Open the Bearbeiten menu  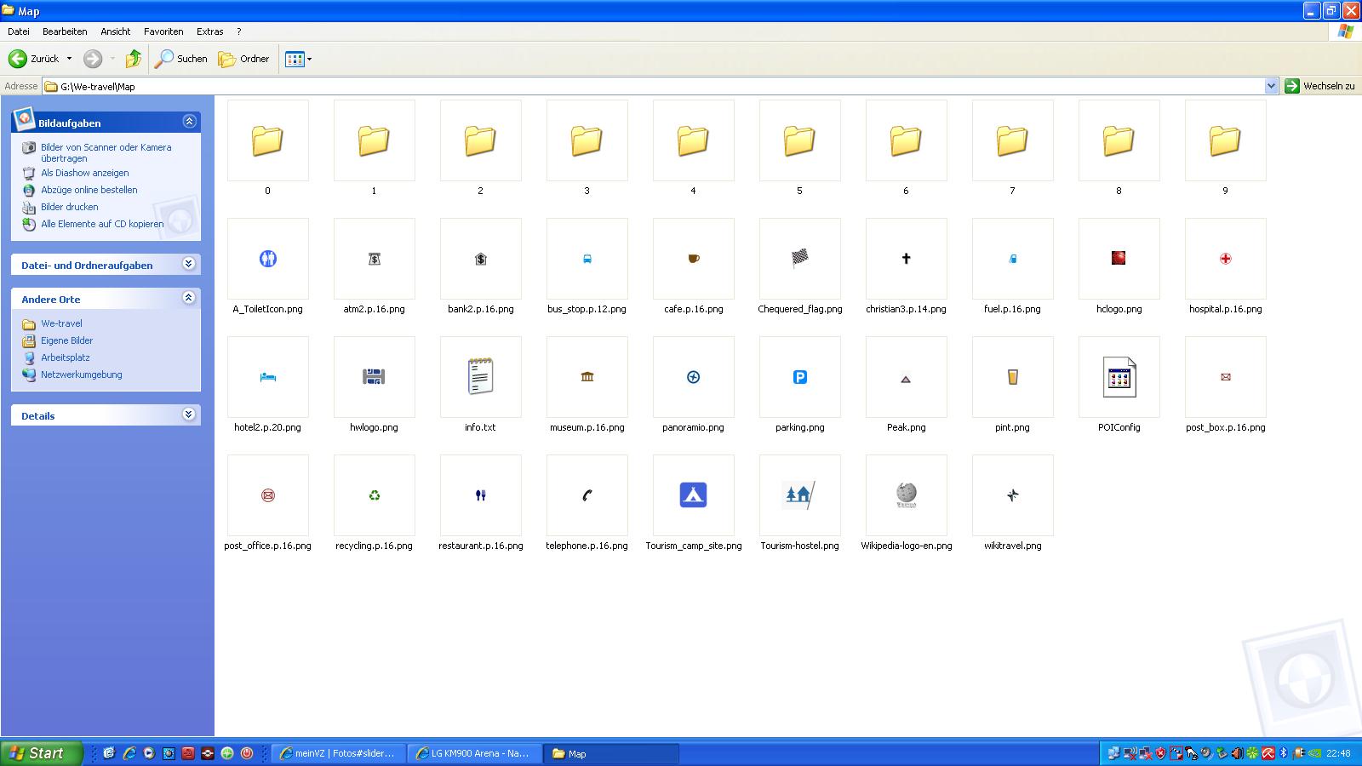[65, 31]
